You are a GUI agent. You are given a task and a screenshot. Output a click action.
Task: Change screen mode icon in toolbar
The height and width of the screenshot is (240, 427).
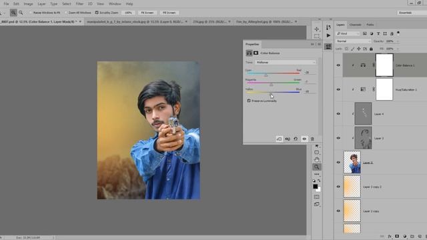(316, 204)
